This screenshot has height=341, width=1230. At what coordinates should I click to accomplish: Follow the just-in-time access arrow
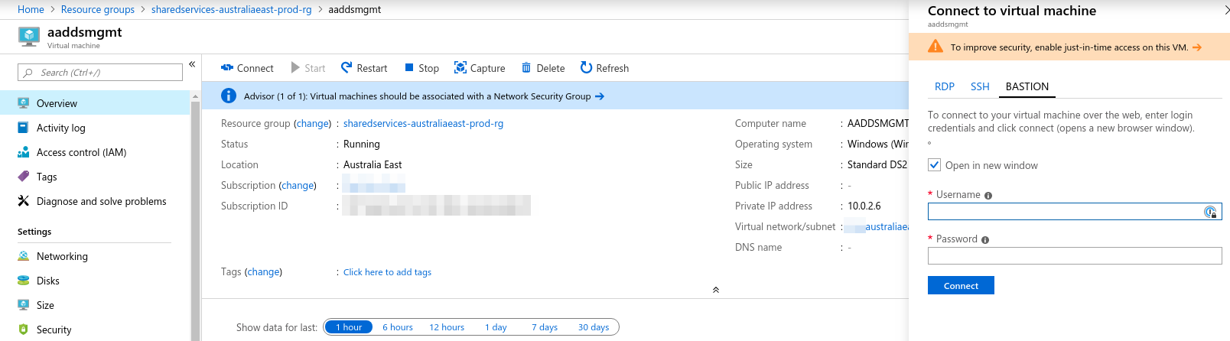click(x=1197, y=47)
